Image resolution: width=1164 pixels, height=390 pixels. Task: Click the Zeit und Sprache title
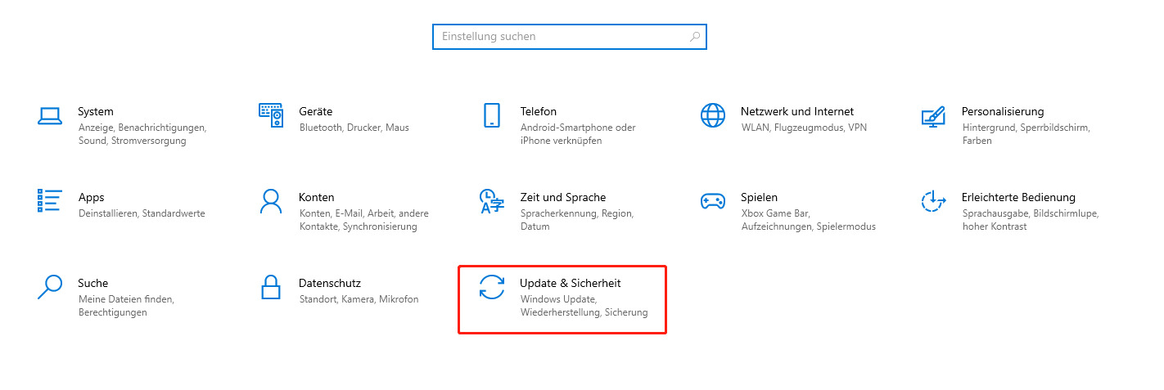pyautogui.click(x=563, y=197)
